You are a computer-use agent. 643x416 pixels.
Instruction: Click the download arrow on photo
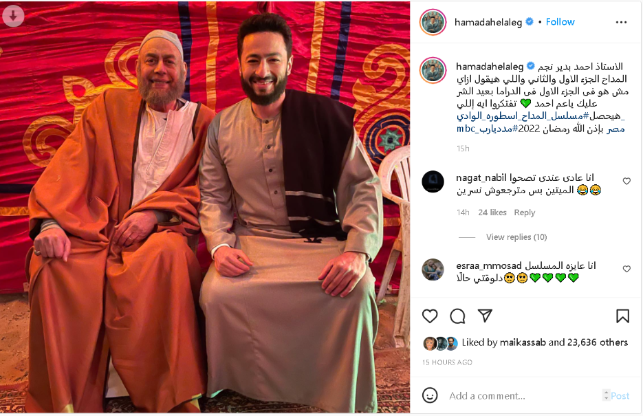(13, 16)
